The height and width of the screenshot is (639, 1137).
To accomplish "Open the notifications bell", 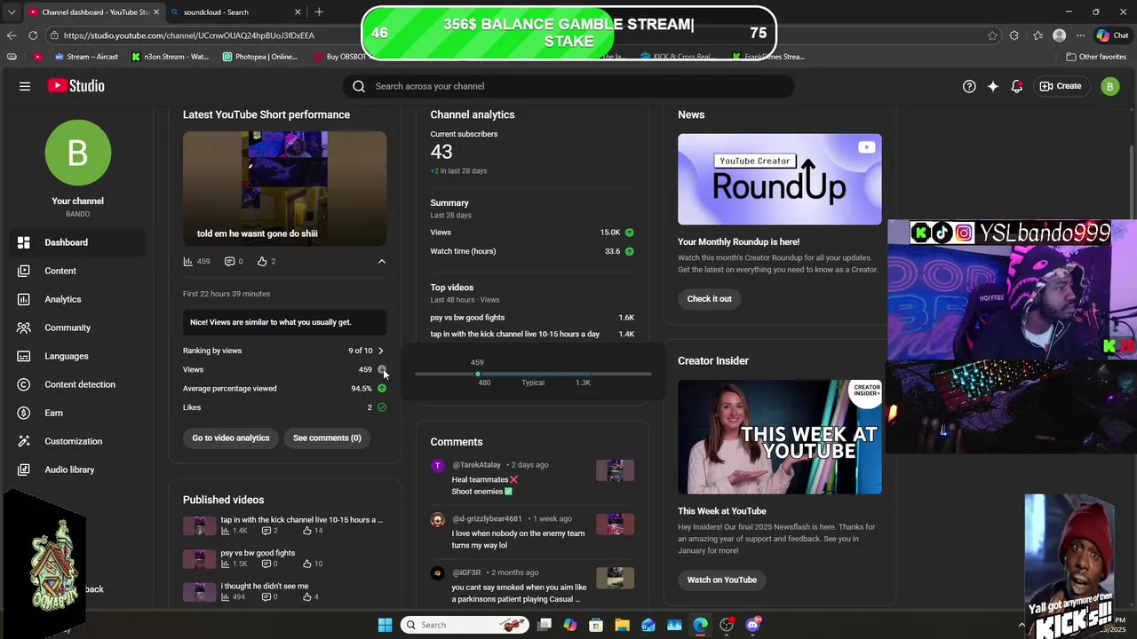I will click(1017, 86).
